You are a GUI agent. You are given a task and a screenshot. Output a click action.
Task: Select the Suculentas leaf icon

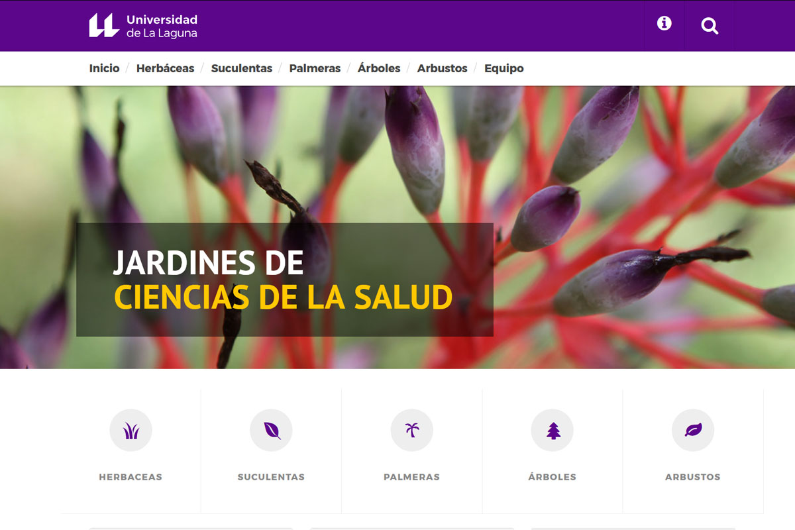click(271, 431)
